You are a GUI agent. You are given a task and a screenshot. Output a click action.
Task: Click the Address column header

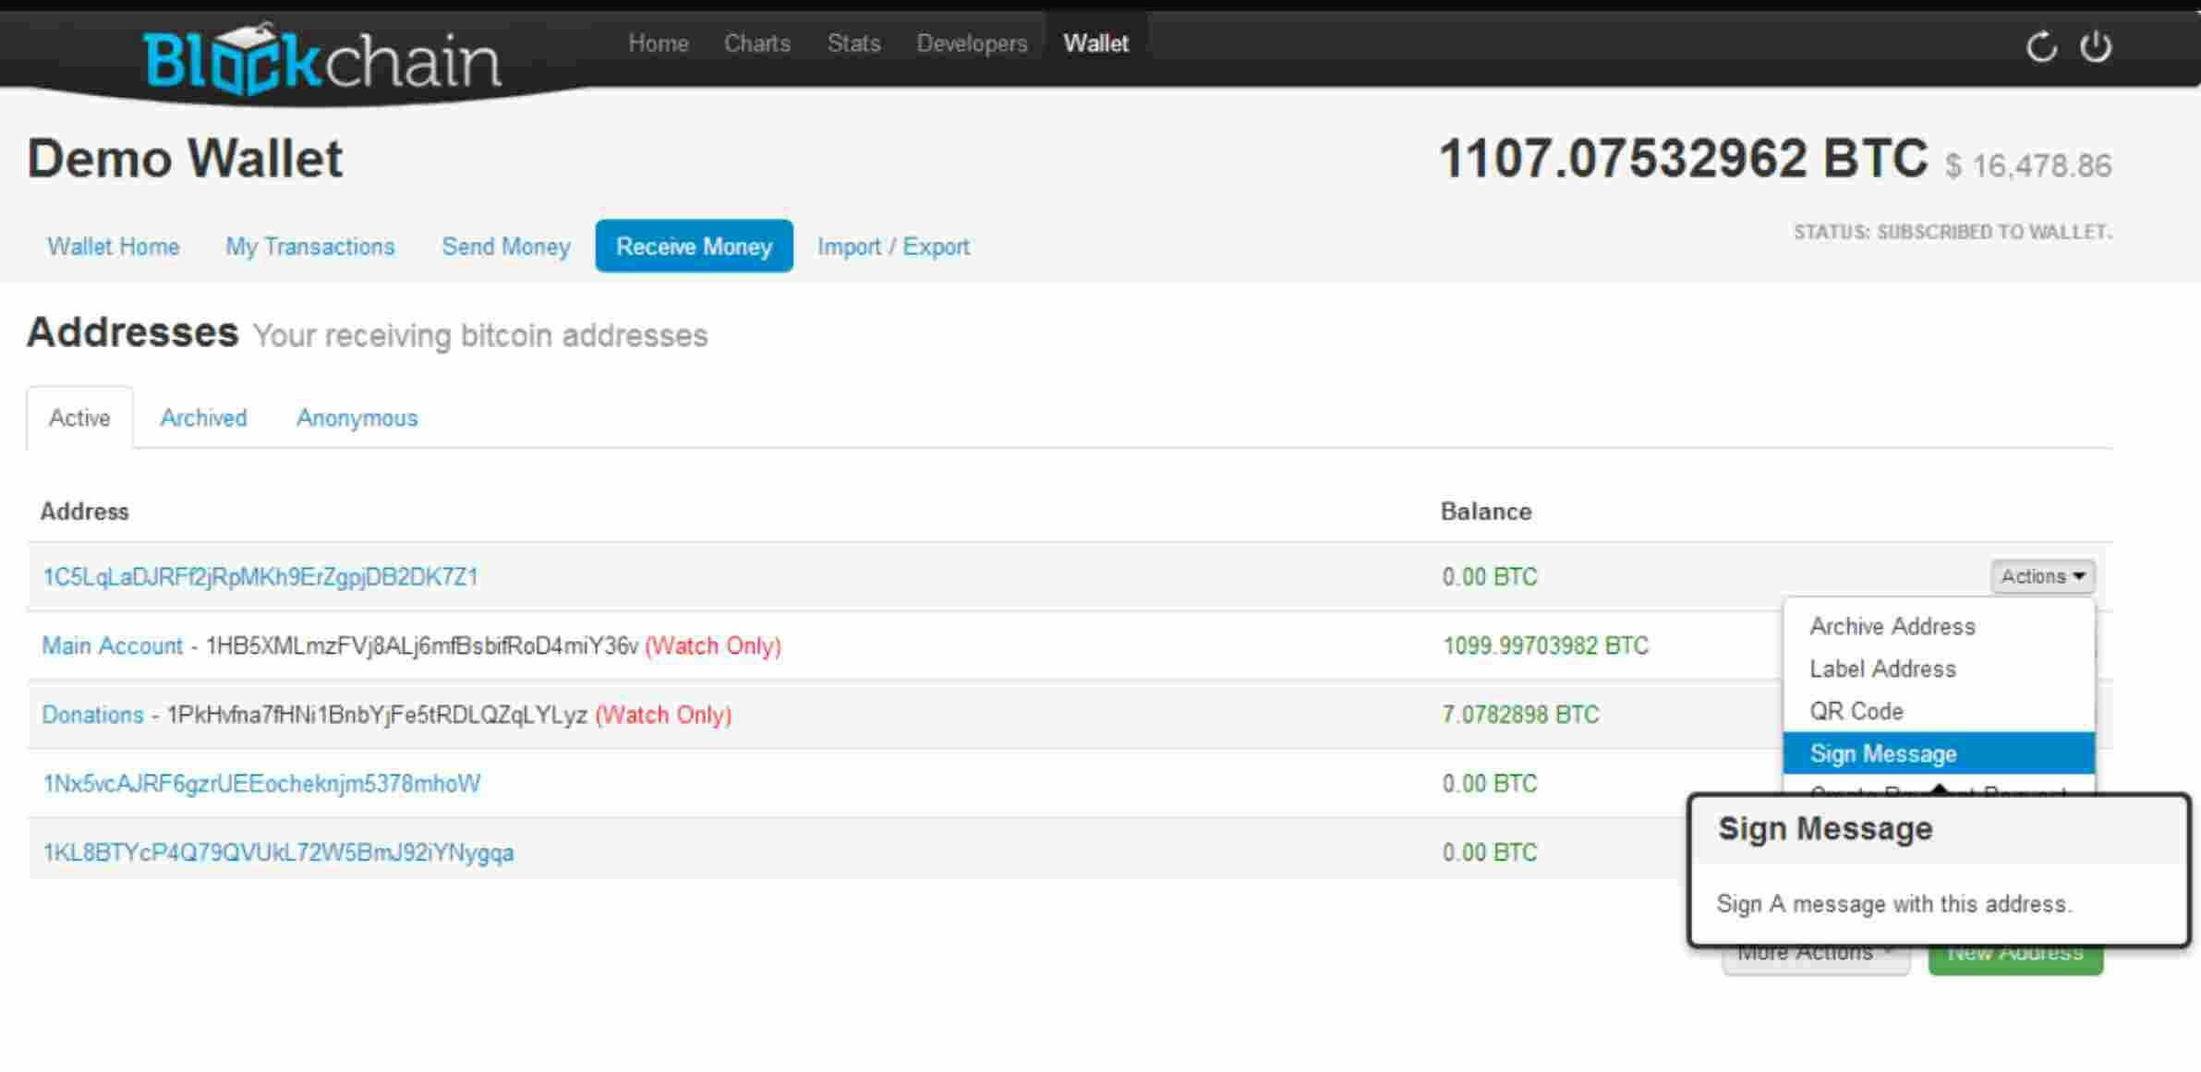(84, 512)
